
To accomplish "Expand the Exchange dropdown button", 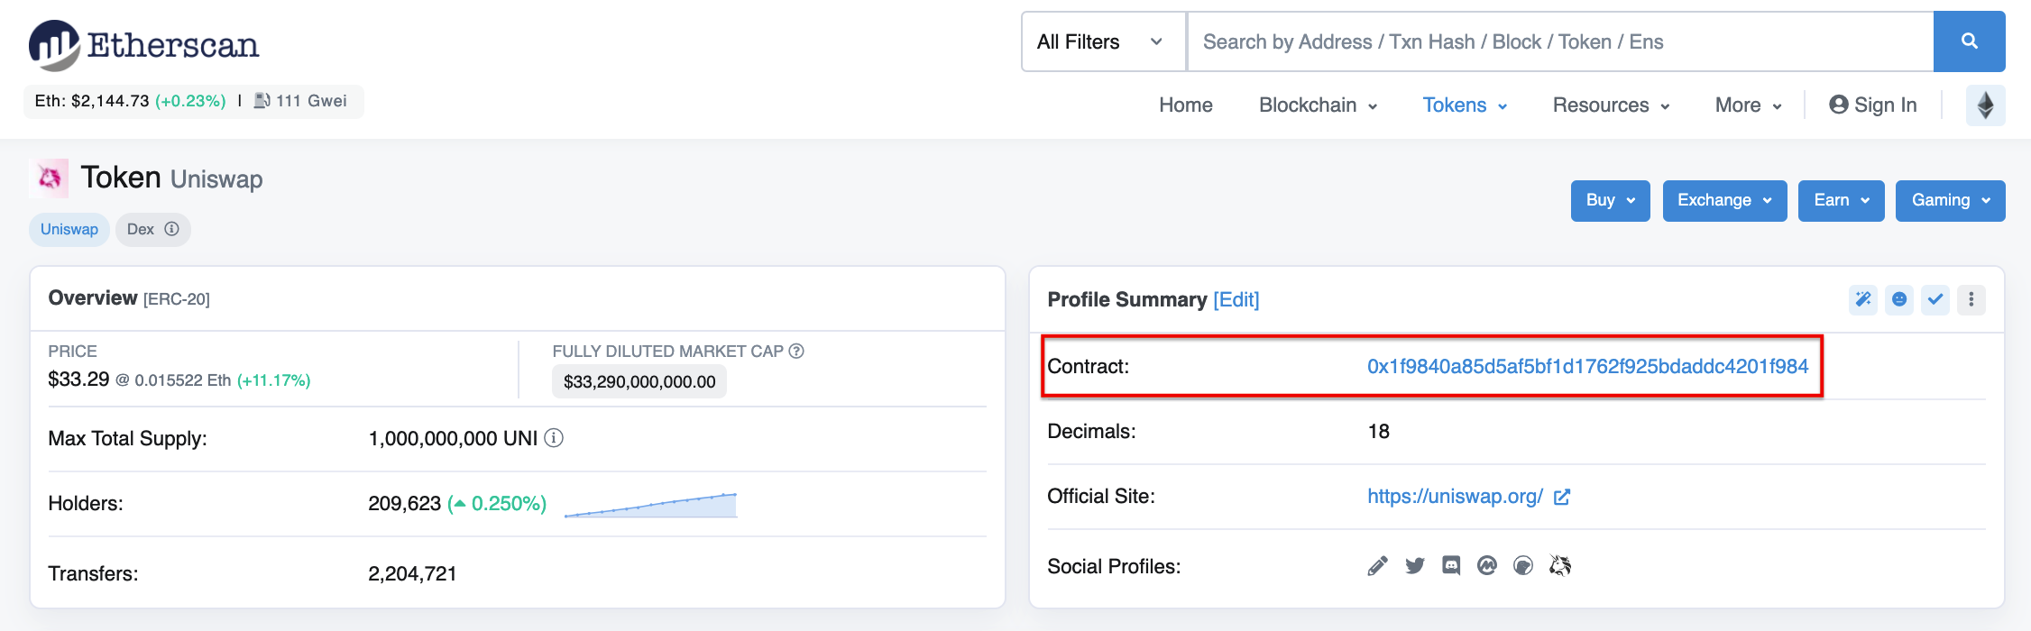I will pyautogui.click(x=1724, y=200).
